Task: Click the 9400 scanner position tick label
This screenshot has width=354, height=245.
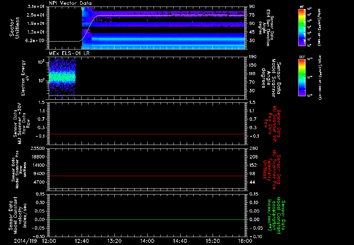Action: [39, 174]
